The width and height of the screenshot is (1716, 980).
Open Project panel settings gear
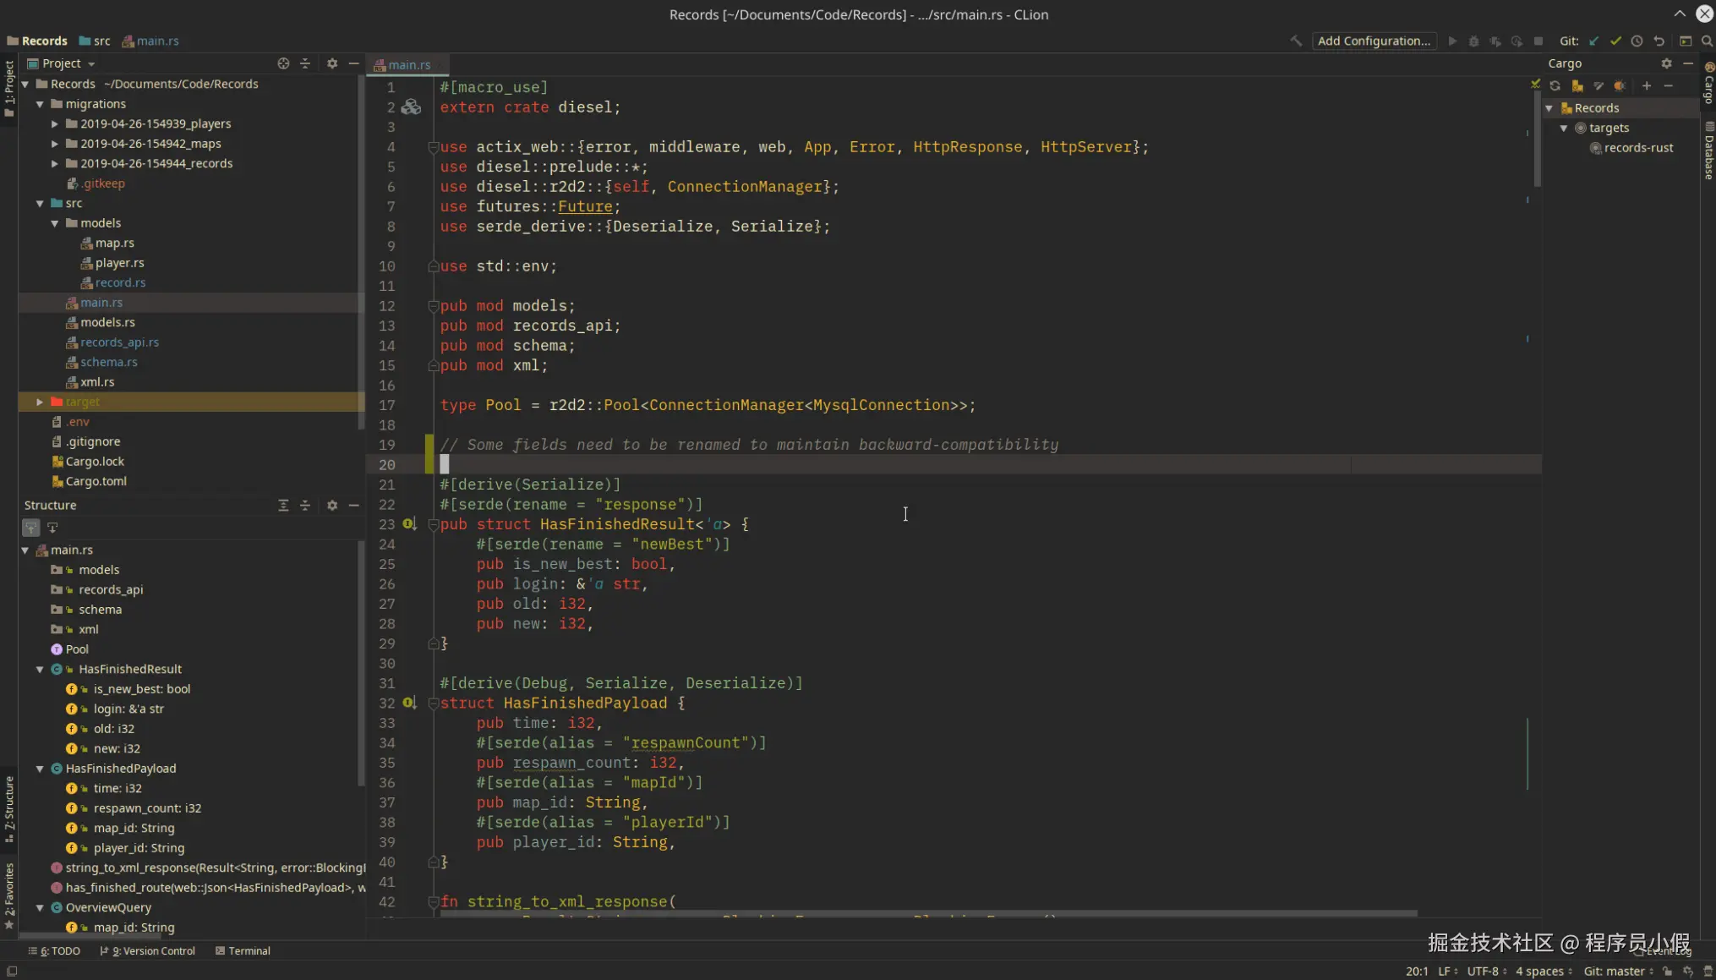coord(332,63)
